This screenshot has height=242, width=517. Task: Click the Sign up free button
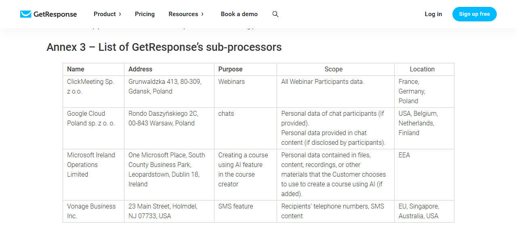pos(475,14)
